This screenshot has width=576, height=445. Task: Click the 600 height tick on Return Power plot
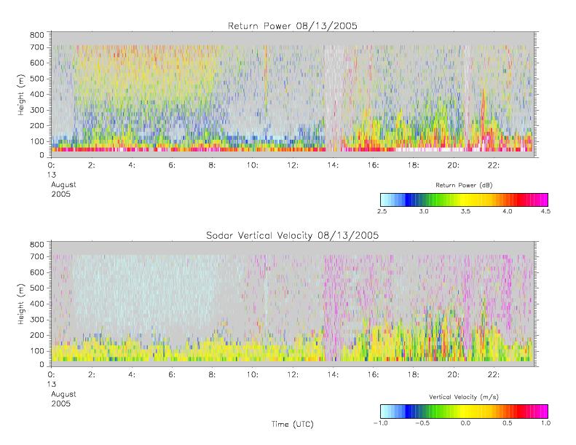pyautogui.click(x=36, y=63)
